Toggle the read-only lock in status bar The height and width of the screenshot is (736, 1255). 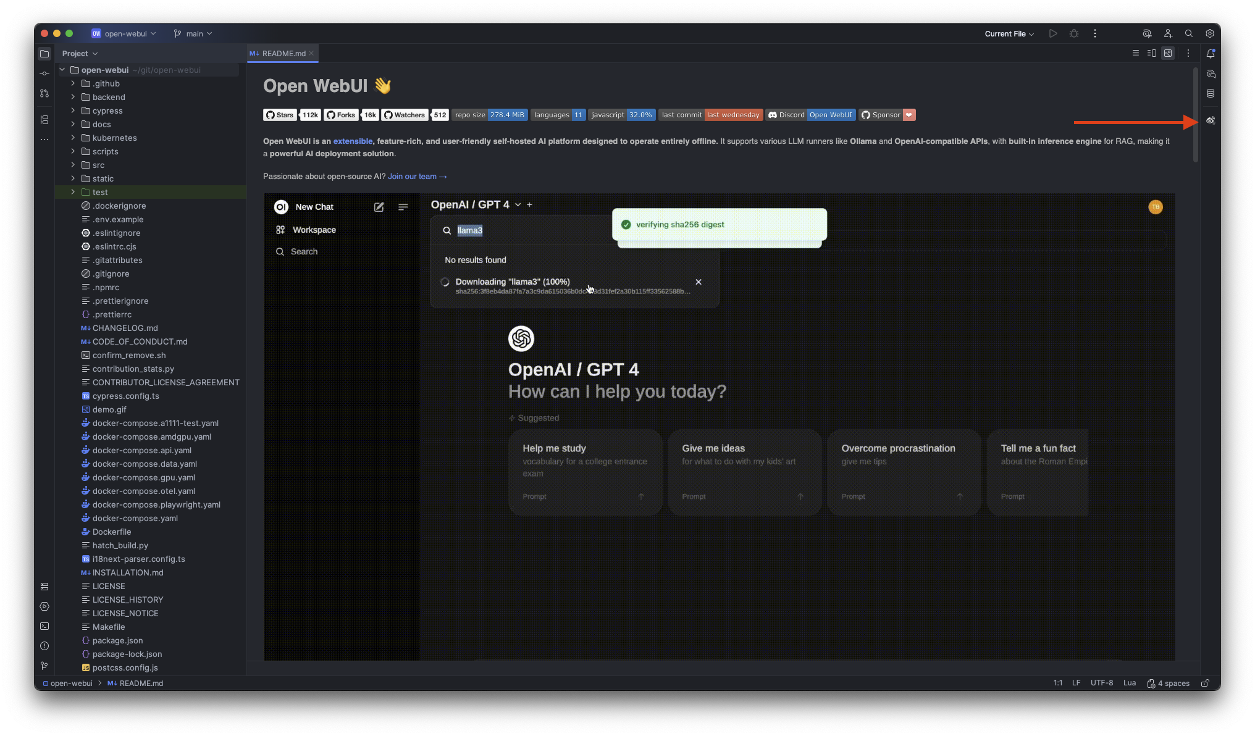[x=1205, y=683]
